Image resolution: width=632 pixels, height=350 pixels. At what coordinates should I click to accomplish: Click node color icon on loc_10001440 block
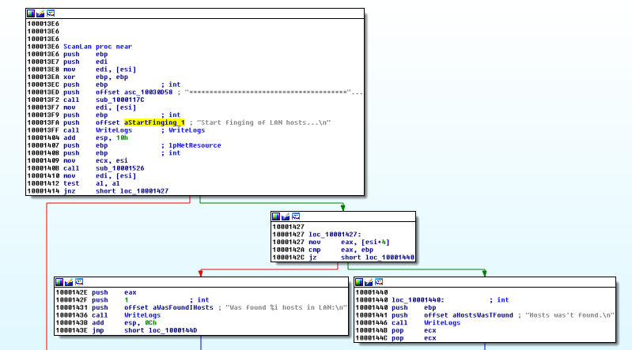(360, 282)
